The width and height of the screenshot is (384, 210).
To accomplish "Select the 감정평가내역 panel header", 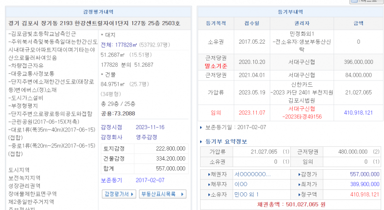I will point(99,11).
